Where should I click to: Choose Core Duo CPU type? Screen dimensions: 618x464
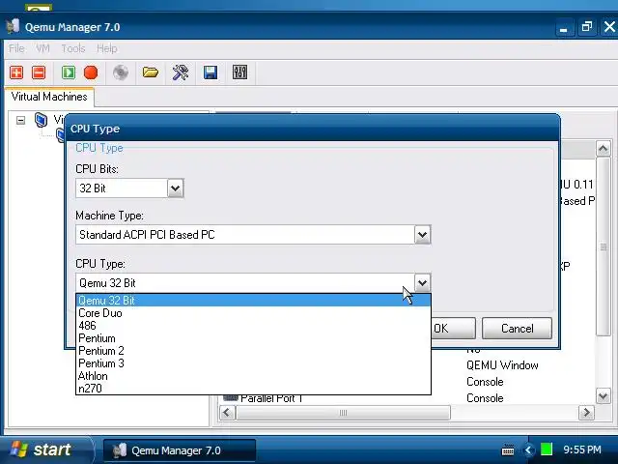(253, 313)
